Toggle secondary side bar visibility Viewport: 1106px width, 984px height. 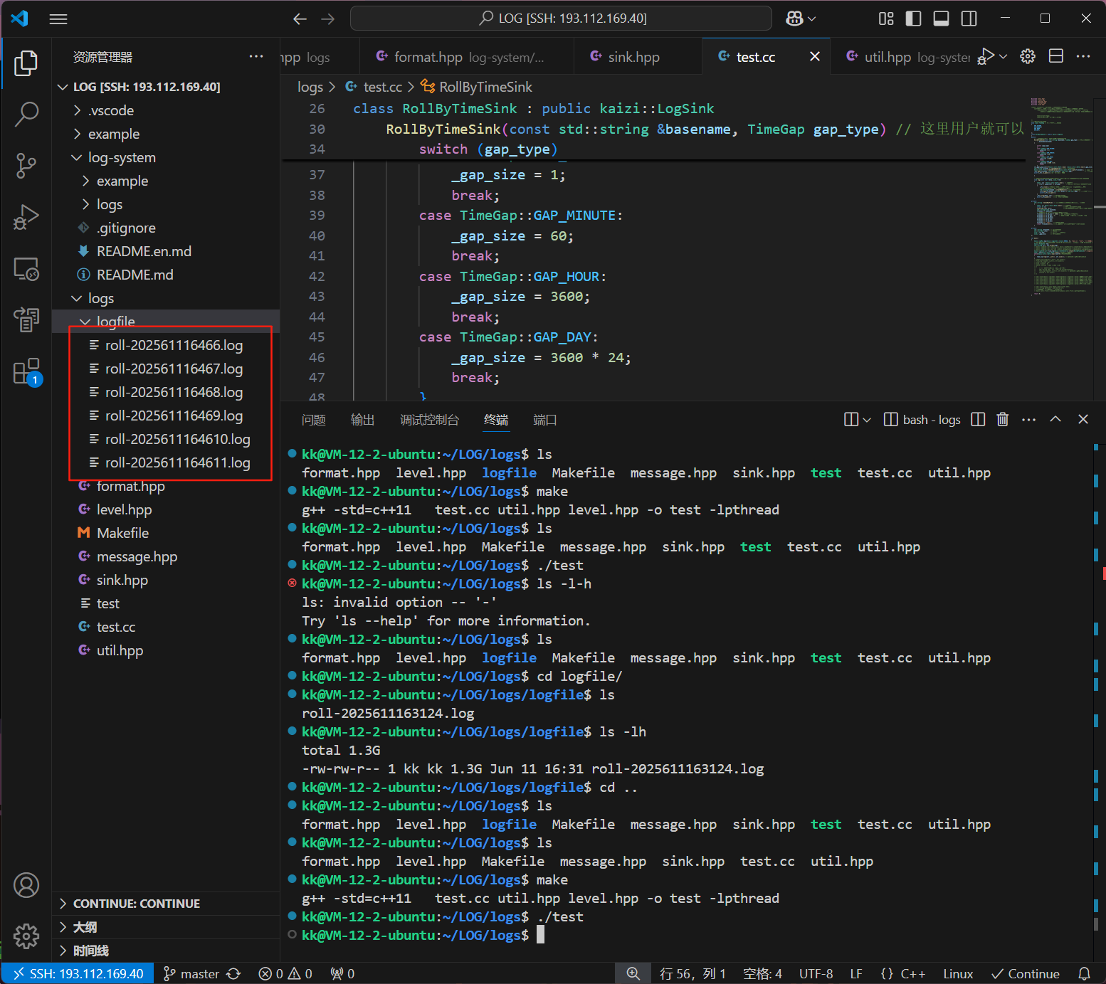(969, 18)
